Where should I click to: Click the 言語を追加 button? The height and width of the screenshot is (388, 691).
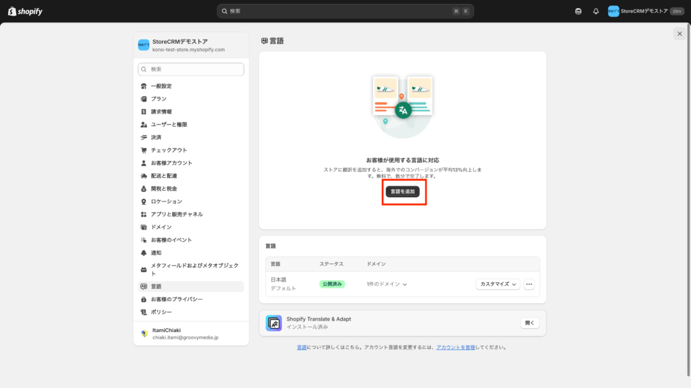(x=403, y=192)
